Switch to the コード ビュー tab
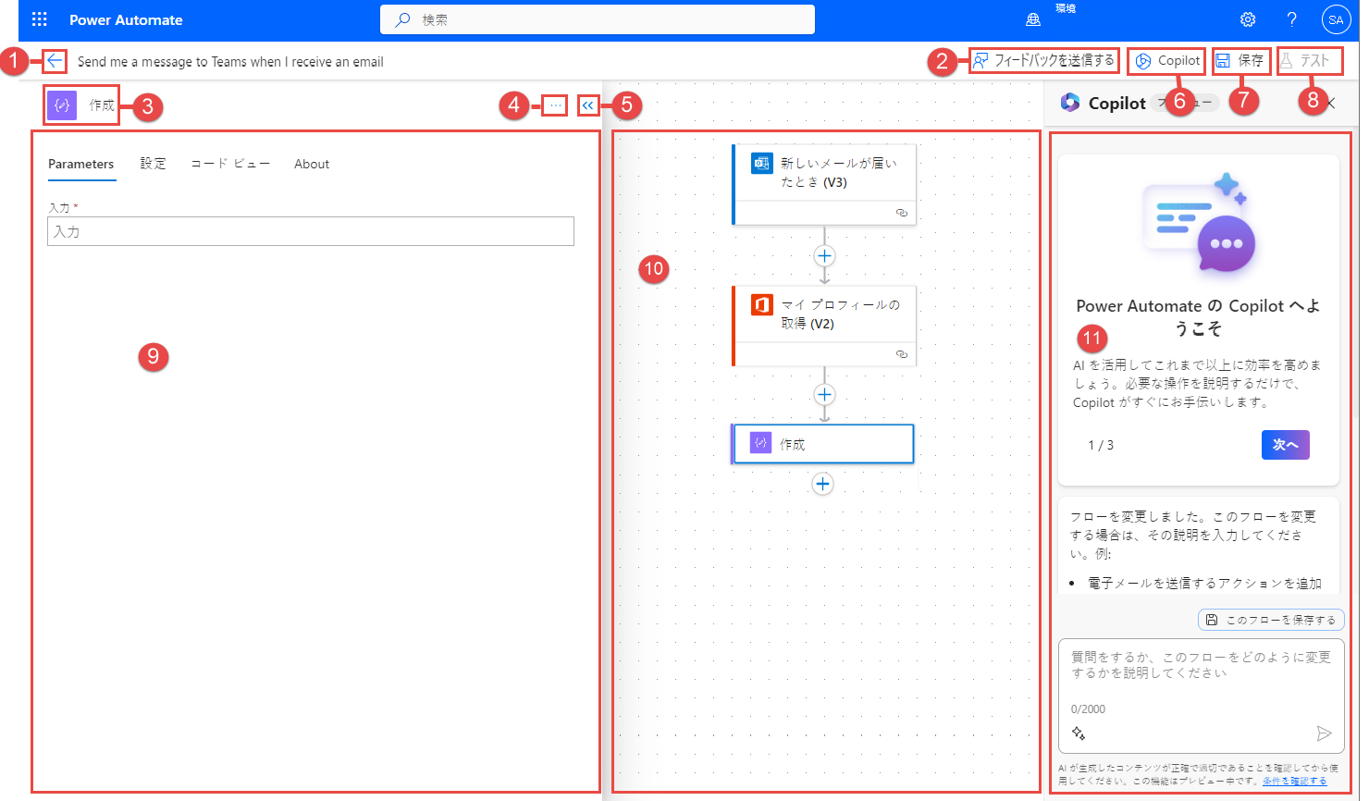This screenshot has height=801, width=1369. pyautogui.click(x=230, y=164)
